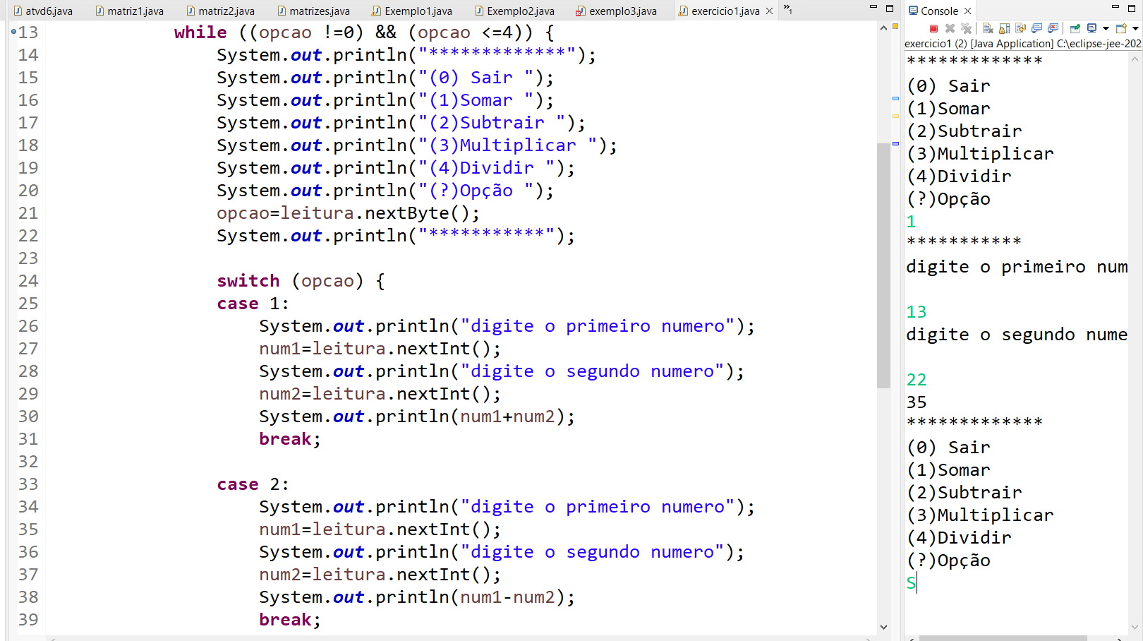Terminate the running program with red stop button
The height and width of the screenshot is (641, 1143).
point(933,28)
